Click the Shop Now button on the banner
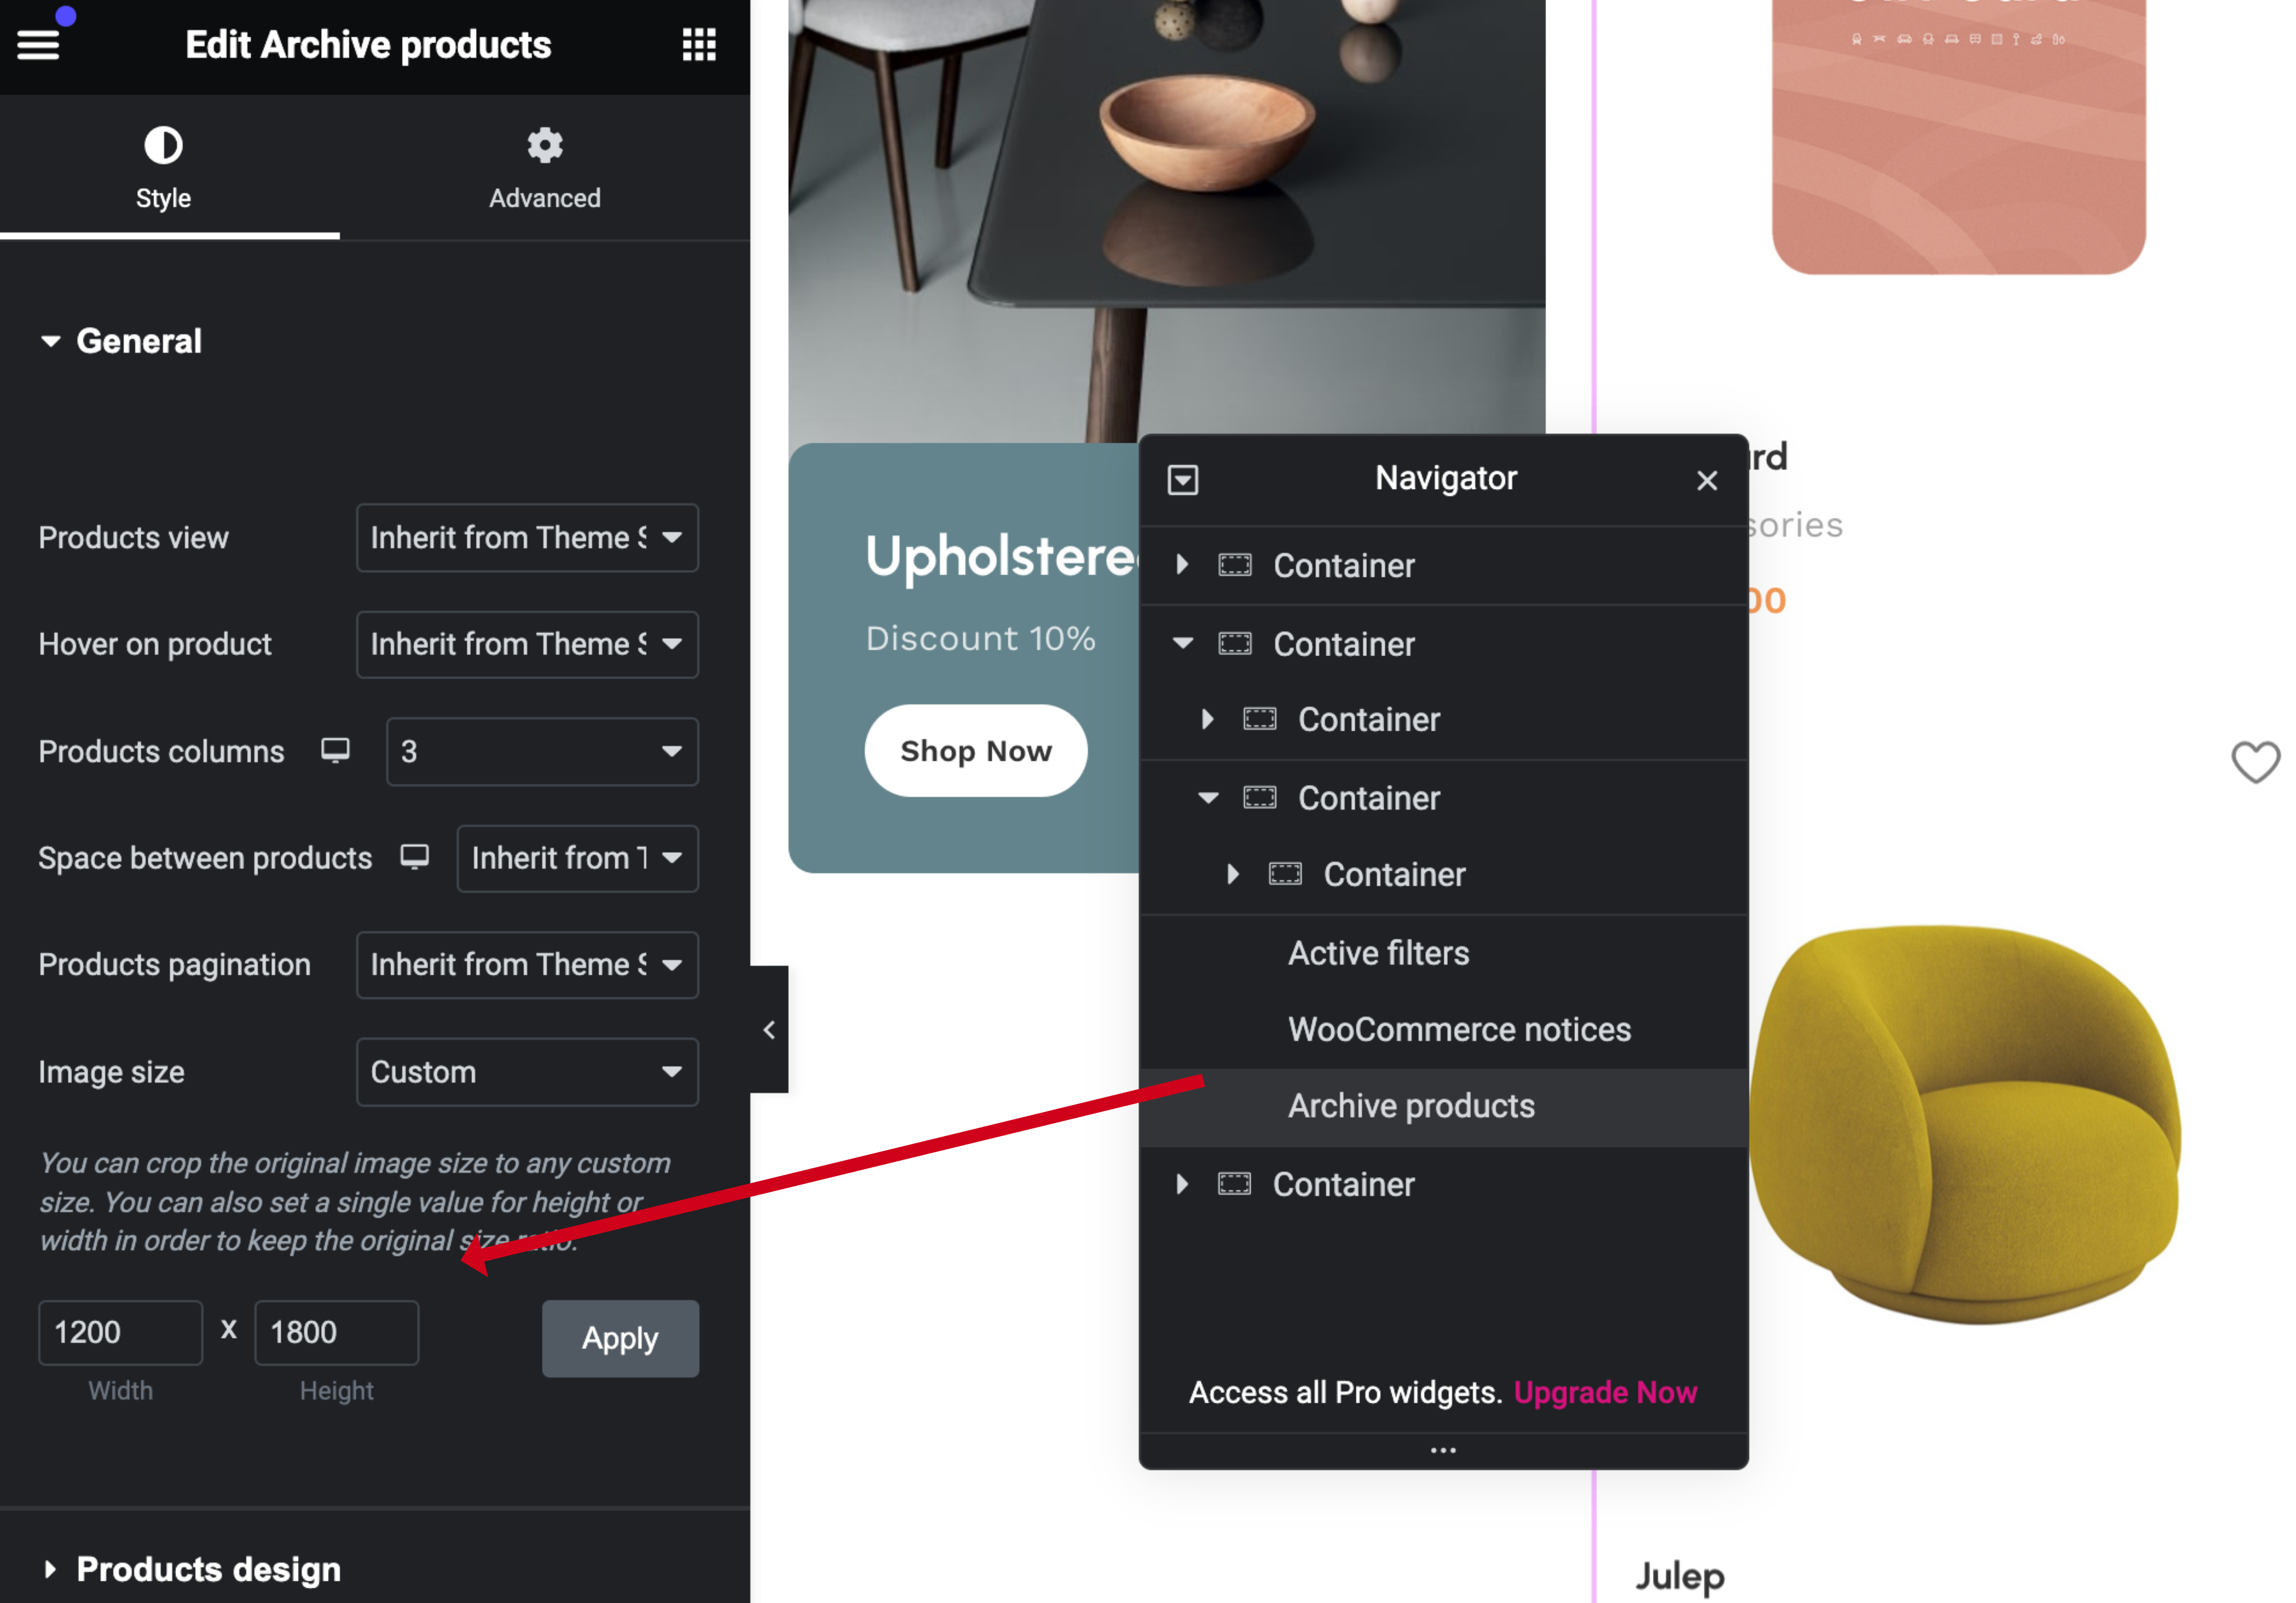This screenshot has width=2296, height=1603. [976, 750]
